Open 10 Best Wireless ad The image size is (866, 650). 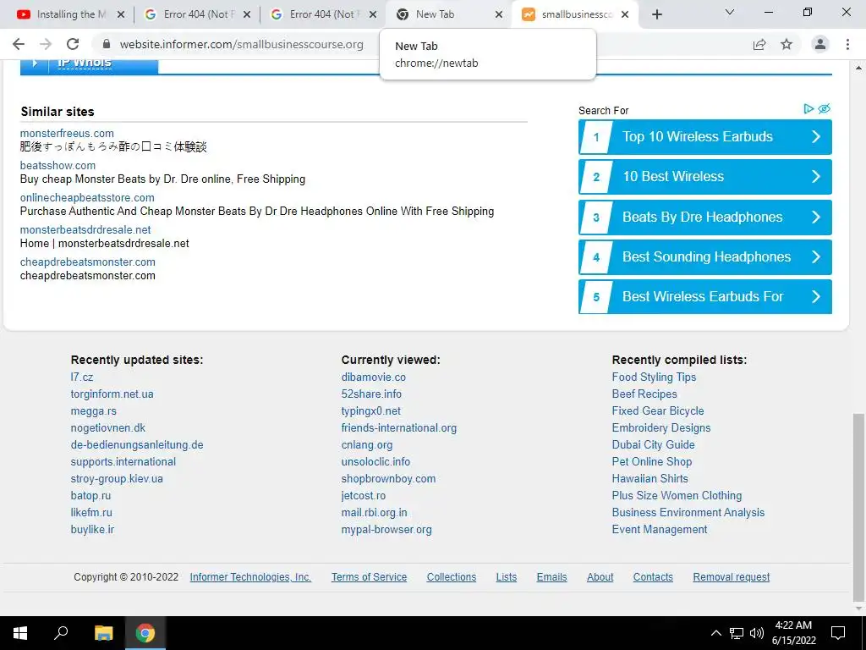[x=704, y=177]
